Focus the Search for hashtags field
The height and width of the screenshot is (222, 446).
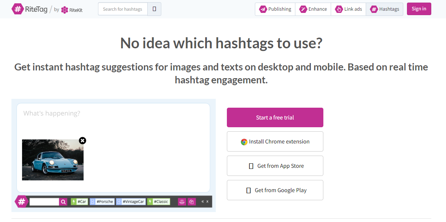point(123,9)
